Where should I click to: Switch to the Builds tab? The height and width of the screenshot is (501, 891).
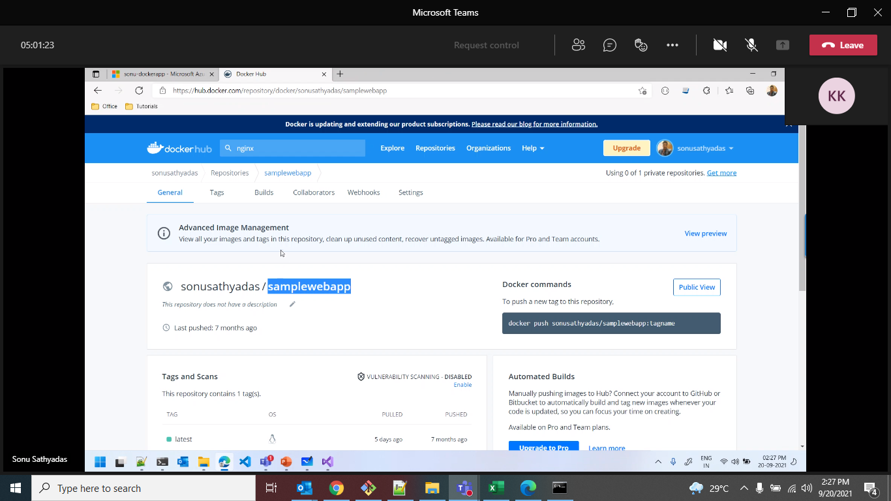[264, 192]
